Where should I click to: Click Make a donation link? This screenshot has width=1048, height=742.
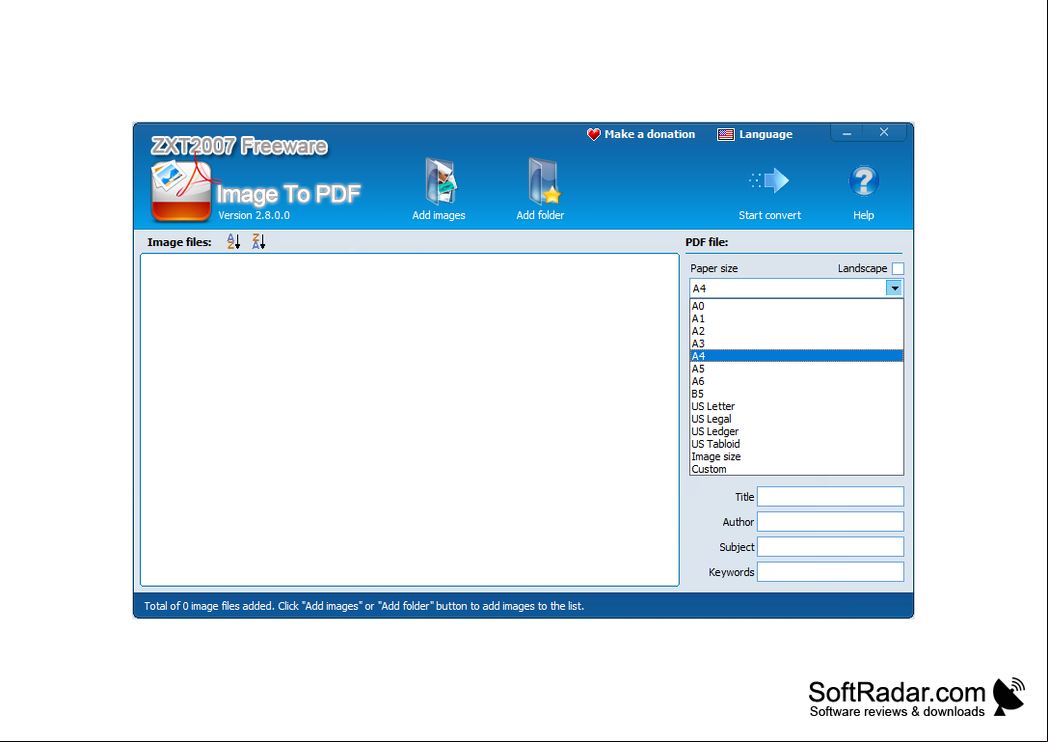click(x=650, y=134)
